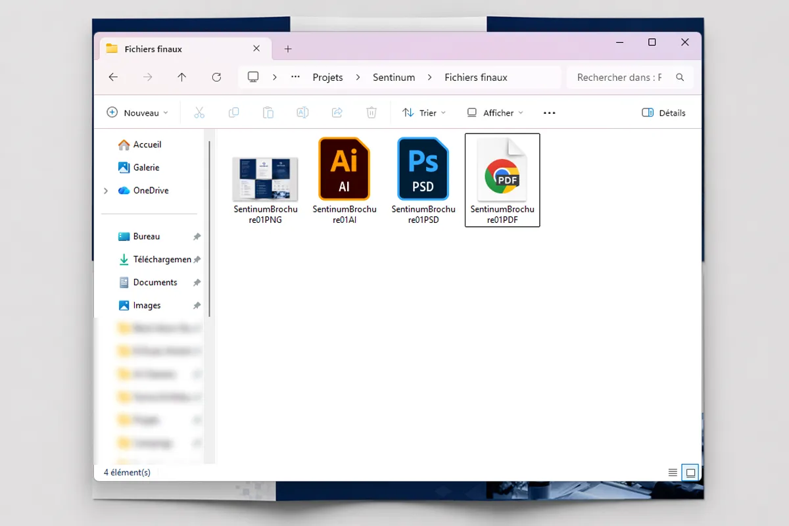Open Galerie in the sidebar
Screen dimensions: 789x526
(x=139, y=168)
